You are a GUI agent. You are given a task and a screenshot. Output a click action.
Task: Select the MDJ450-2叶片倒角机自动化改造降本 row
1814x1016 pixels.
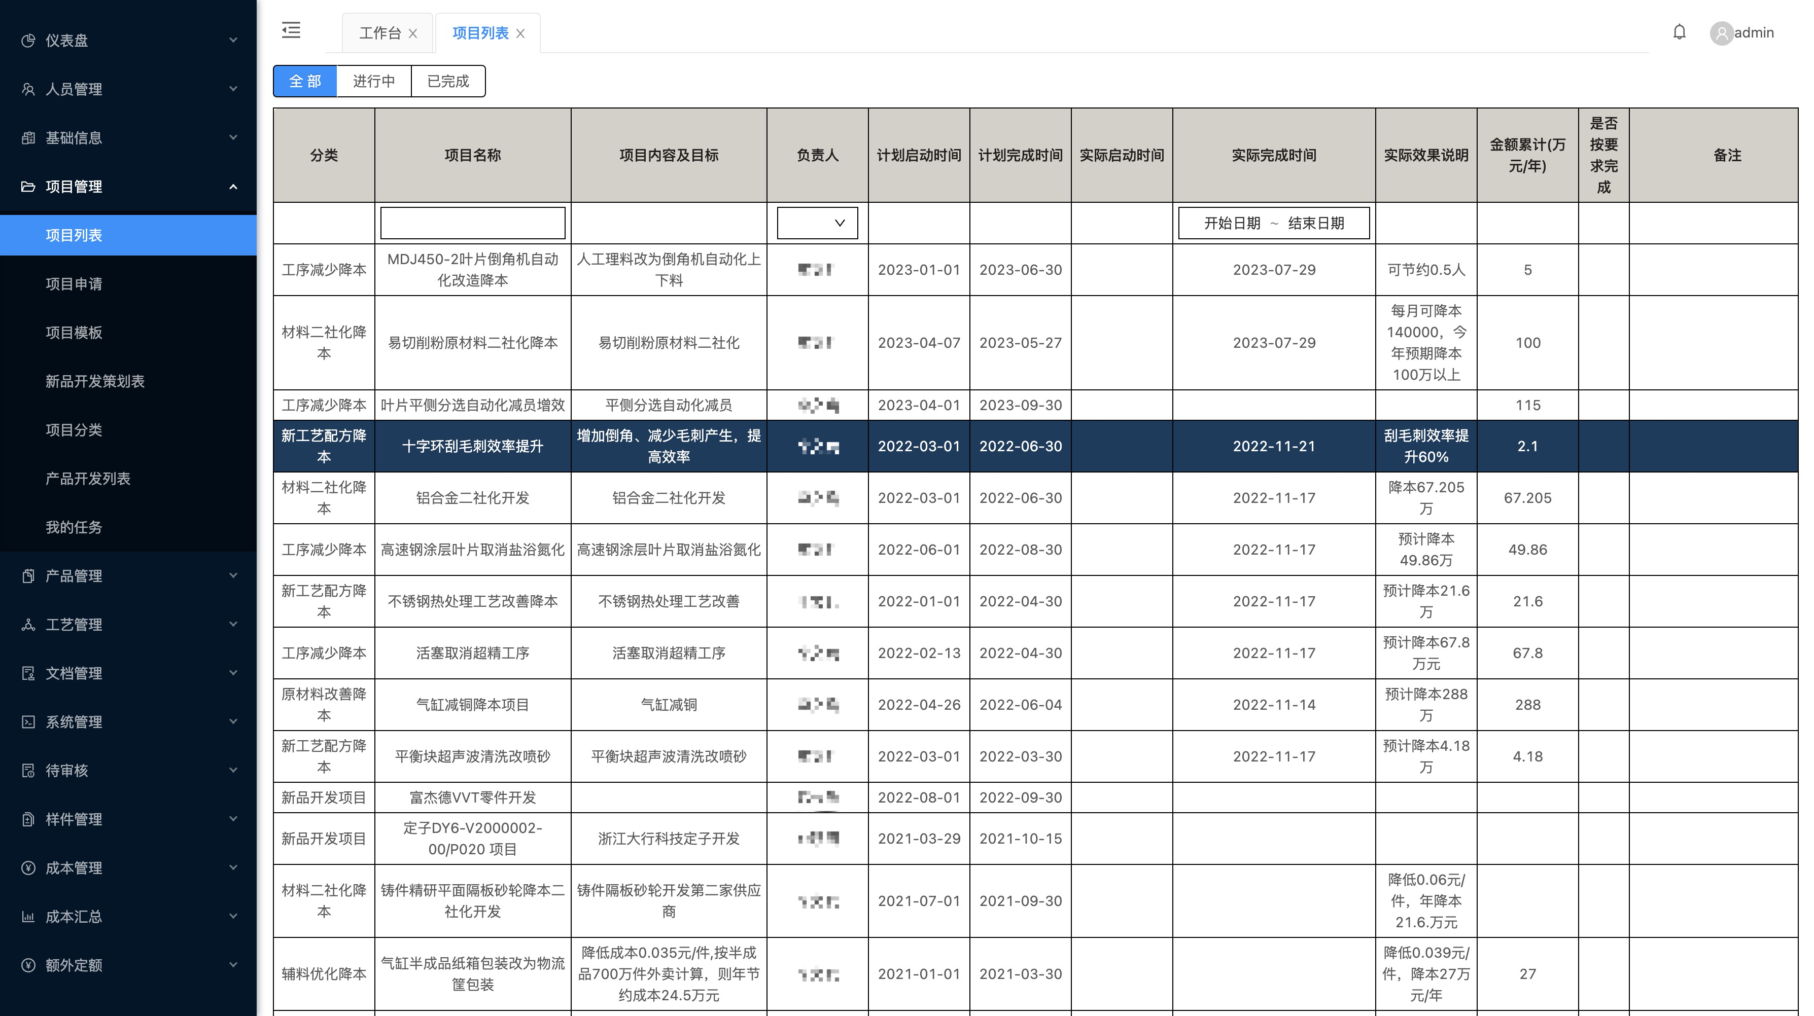click(1035, 270)
